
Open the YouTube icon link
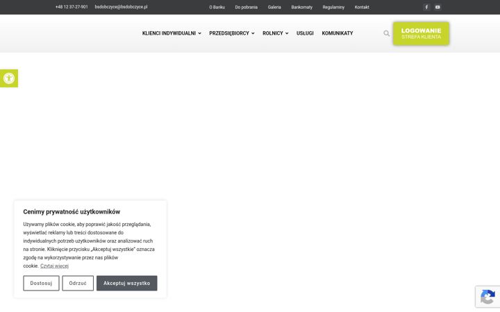click(437, 7)
